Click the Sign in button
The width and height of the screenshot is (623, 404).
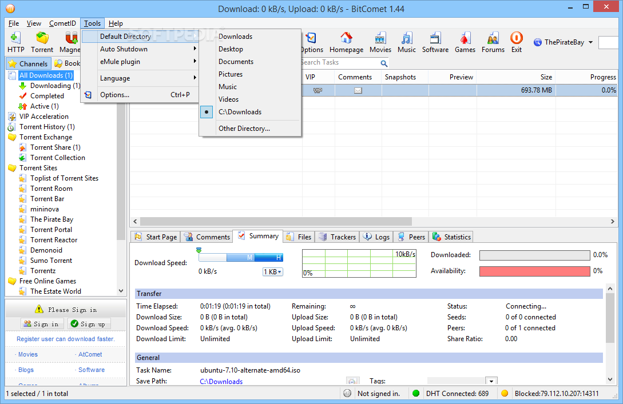click(41, 324)
